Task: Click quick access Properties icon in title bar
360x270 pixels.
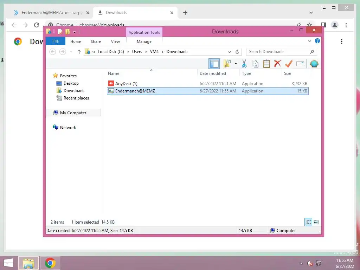Action: coord(60,31)
